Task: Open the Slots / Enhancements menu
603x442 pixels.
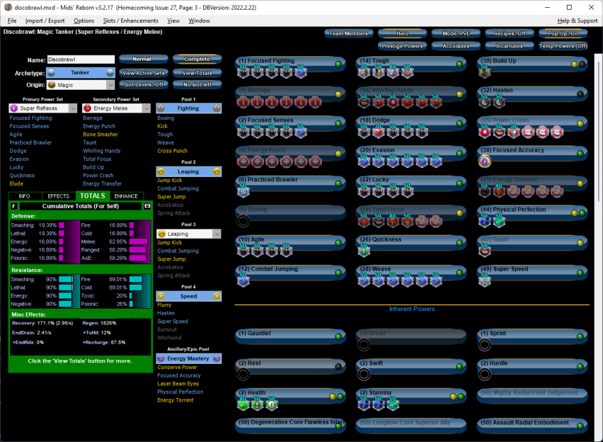Action: point(131,21)
